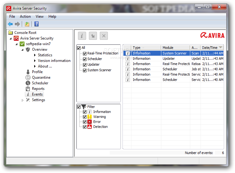This screenshot has height=173, width=235.
Task: Select the Statistics tree item
Action: 45,55
